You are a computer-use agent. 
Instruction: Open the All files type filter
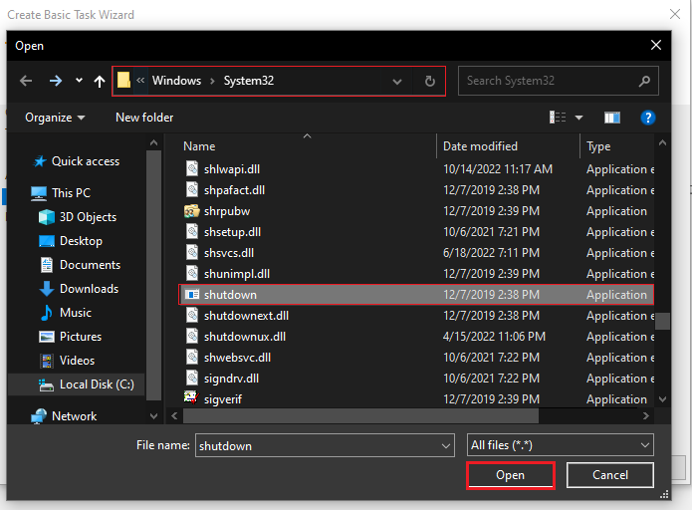tap(560, 445)
